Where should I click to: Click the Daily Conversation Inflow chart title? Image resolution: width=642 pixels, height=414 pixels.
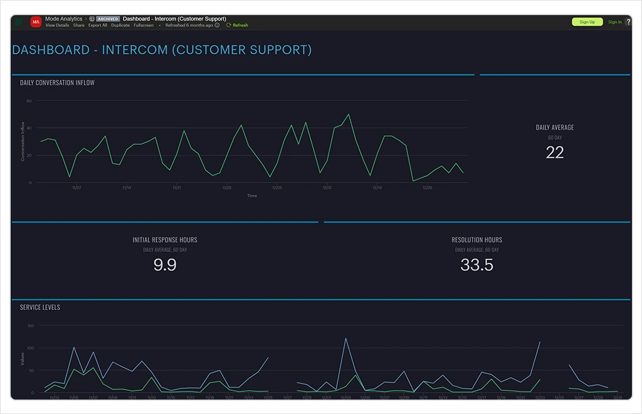(x=57, y=83)
